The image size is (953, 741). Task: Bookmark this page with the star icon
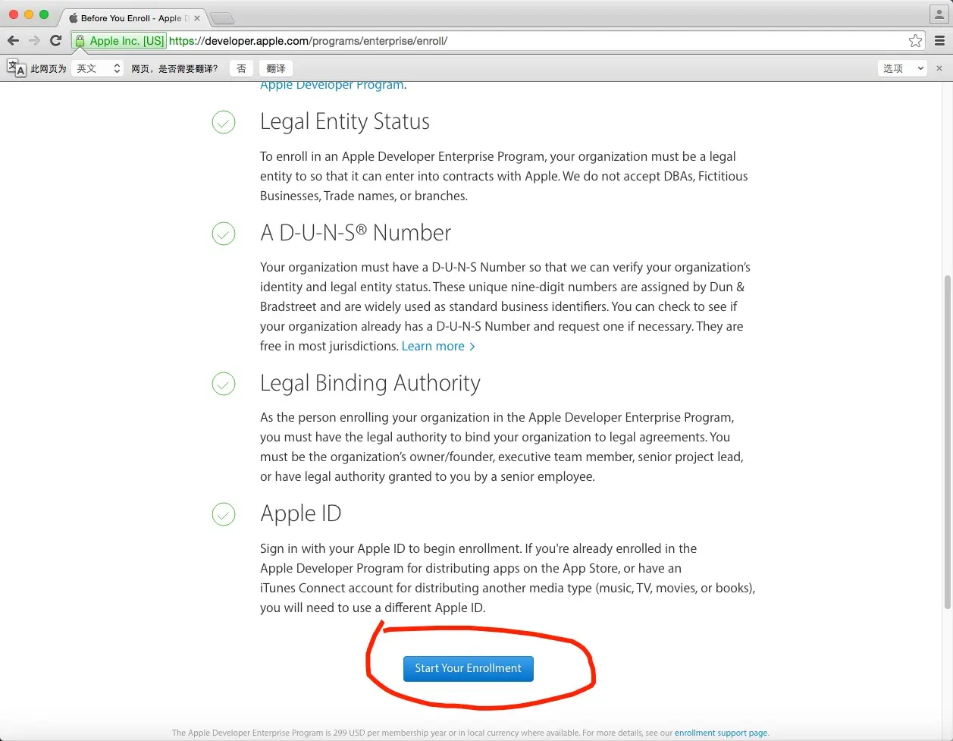[915, 41]
